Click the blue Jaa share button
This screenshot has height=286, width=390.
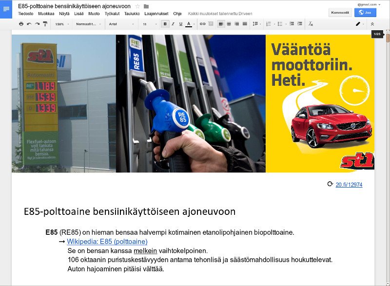pos(365,13)
